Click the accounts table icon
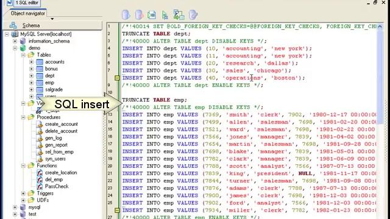The image size is (390, 219). tap(40, 62)
